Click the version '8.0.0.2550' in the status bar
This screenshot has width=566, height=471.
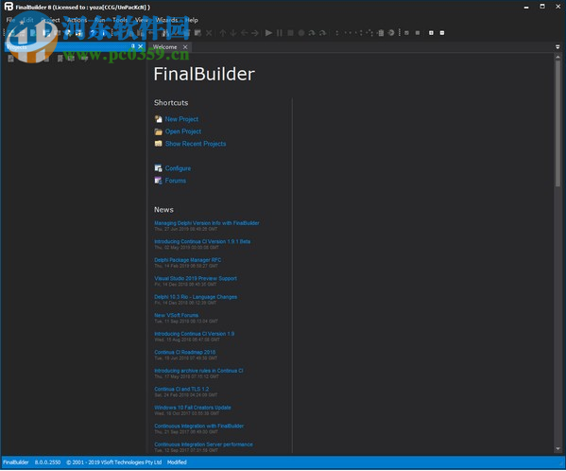pyautogui.click(x=47, y=462)
